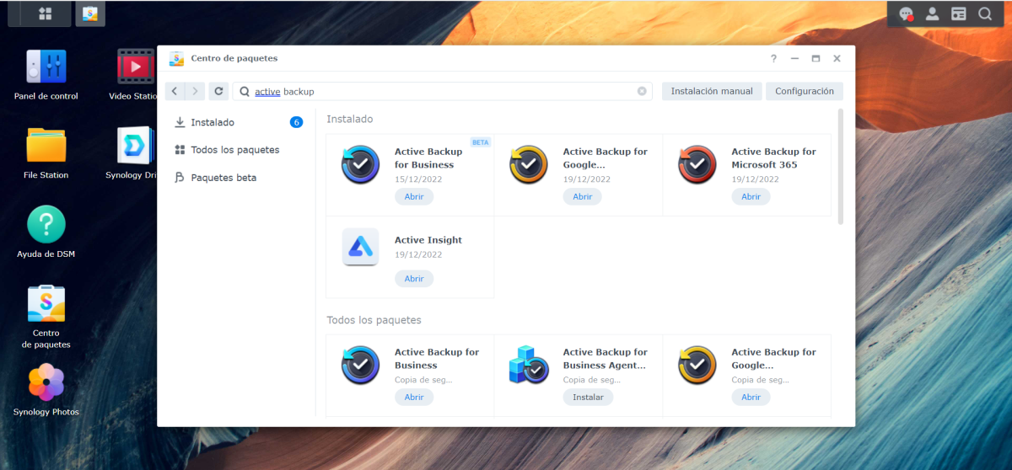This screenshot has height=470, width=1012.
Task: Click Abrir for Google under Todos los paquetes
Action: (751, 397)
